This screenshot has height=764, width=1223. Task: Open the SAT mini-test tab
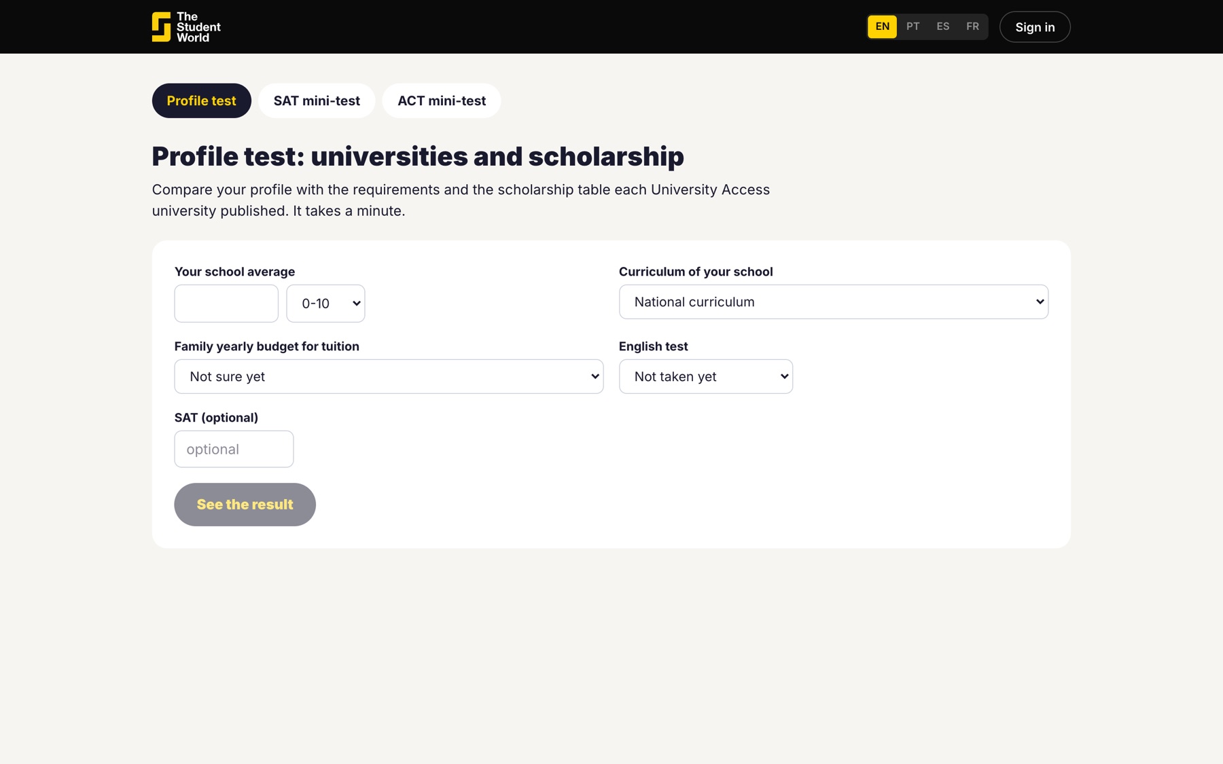coord(317,101)
